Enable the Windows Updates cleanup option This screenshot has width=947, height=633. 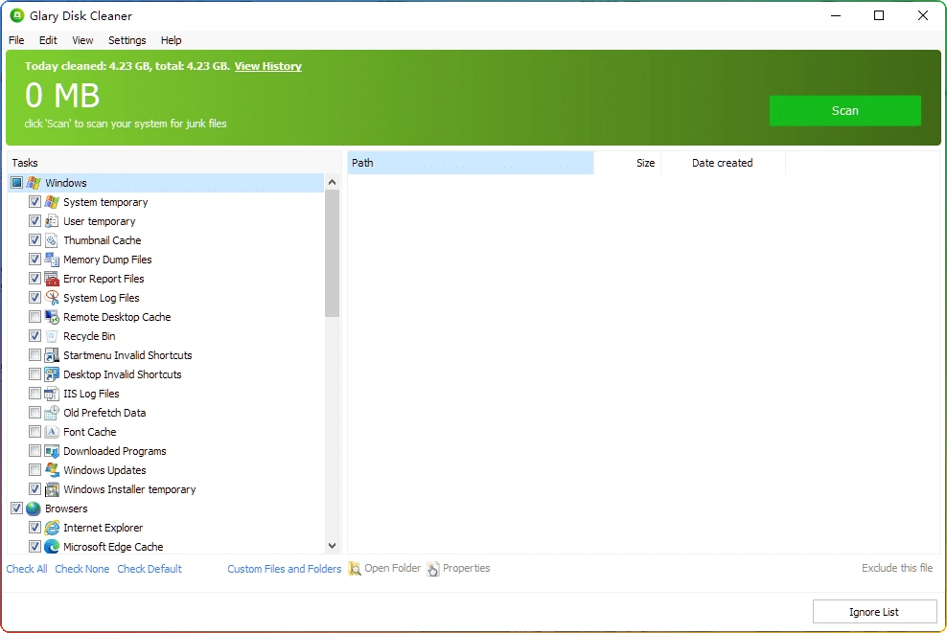point(35,470)
